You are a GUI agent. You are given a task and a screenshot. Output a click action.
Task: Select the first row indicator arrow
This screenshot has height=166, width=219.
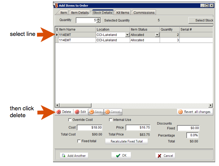[x=57, y=35]
